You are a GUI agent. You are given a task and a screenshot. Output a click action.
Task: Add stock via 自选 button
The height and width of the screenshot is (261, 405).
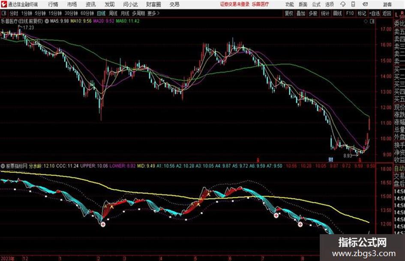[x=375, y=13]
